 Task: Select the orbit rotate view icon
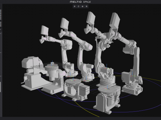(x=78, y=6)
